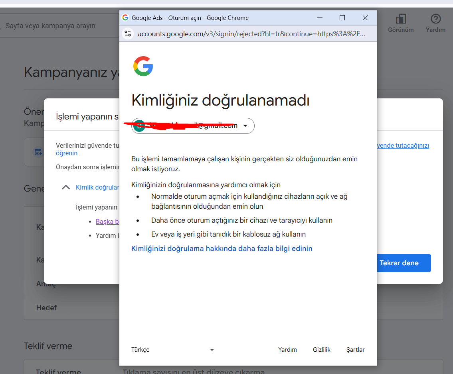Click the Google logo in sign-in popup
Image resolution: width=453 pixels, height=374 pixels.
(143, 66)
